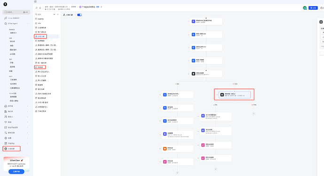Viewport: 324px width, 176px height.
Task: Click plus button below the left branch
Action: (x=177, y=173)
